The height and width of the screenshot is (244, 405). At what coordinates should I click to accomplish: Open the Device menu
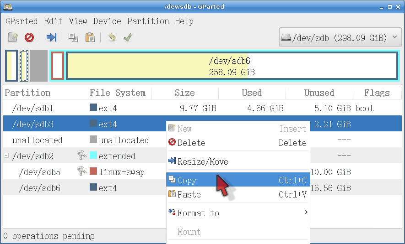[x=107, y=21]
